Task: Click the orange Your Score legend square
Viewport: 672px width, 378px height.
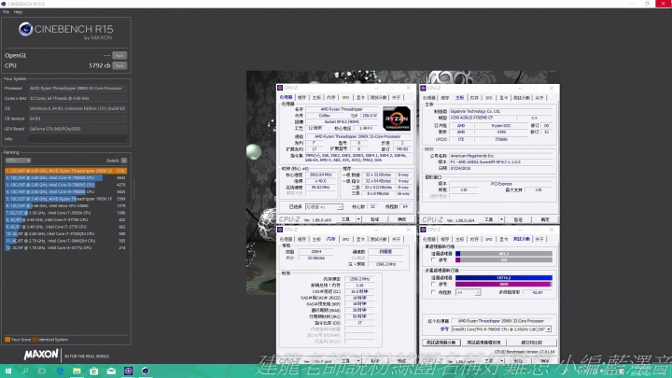Action: click(7, 340)
